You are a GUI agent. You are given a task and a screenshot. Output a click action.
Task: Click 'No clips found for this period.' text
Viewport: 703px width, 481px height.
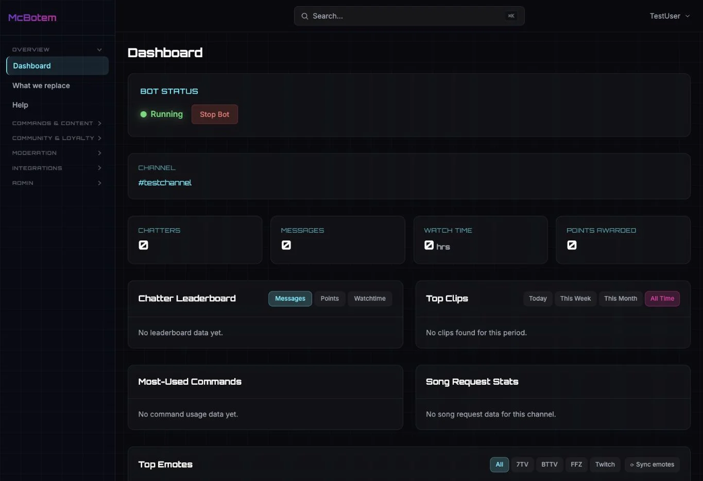(476, 333)
